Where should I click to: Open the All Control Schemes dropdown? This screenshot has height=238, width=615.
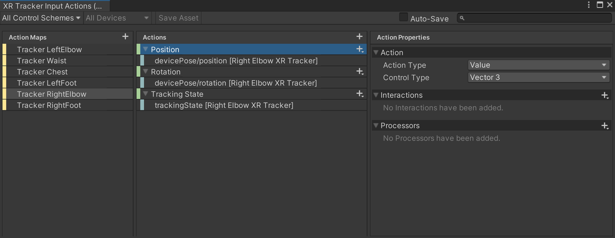tap(41, 18)
